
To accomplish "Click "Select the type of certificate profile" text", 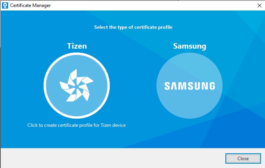I will click(133, 27).
